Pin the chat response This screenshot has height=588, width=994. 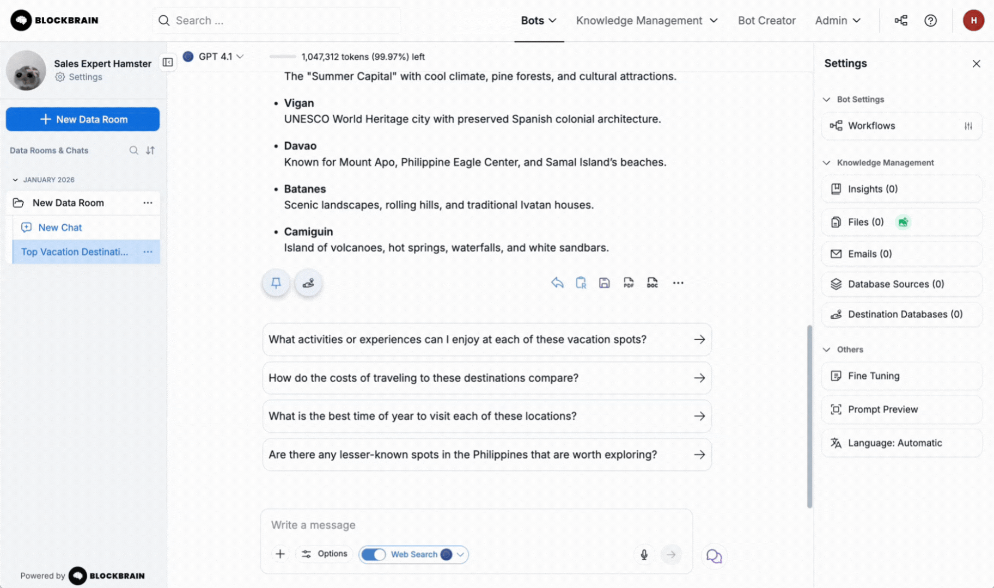(x=276, y=283)
